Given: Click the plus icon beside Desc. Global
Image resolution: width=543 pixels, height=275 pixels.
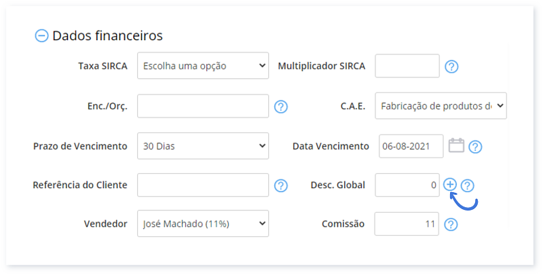Looking at the screenshot, I should (450, 185).
